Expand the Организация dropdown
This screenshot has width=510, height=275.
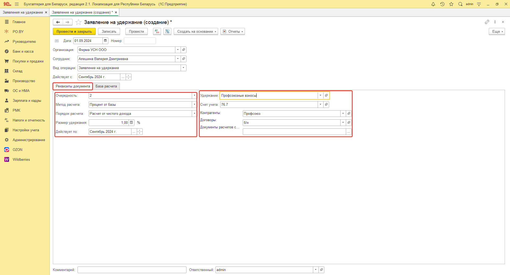pyautogui.click(x=178, y=50)
